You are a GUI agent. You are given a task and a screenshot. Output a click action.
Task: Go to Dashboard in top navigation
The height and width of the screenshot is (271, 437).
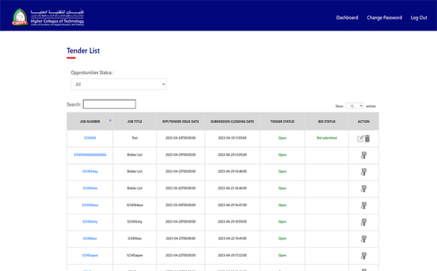tap(347, 17)
